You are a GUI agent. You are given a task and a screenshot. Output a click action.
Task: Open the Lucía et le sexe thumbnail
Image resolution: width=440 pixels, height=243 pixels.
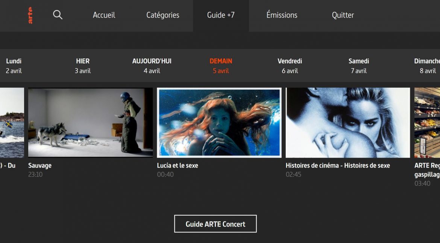coord(219,123)
